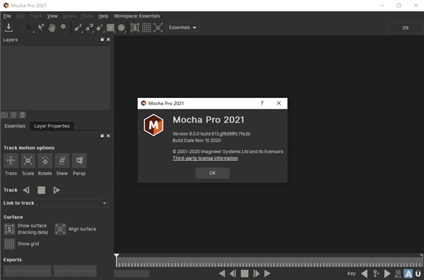Go to the previous keyframe
The image size is (424, 280).
click(x=365, y=274)
